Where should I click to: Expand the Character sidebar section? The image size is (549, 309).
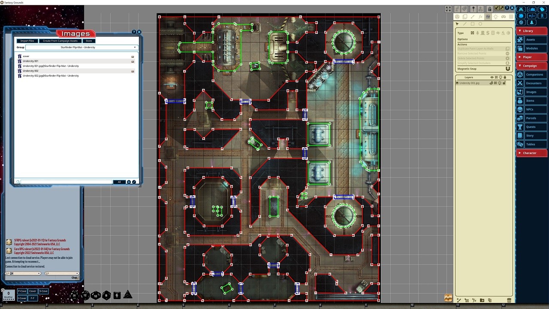(531, 153)
